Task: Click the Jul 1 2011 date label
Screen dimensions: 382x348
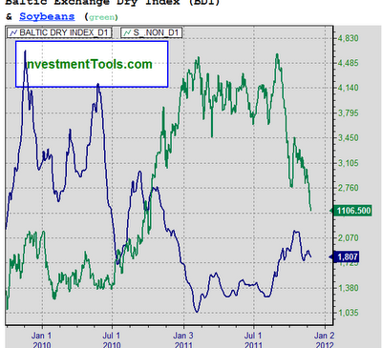Action: coord(253,339)
